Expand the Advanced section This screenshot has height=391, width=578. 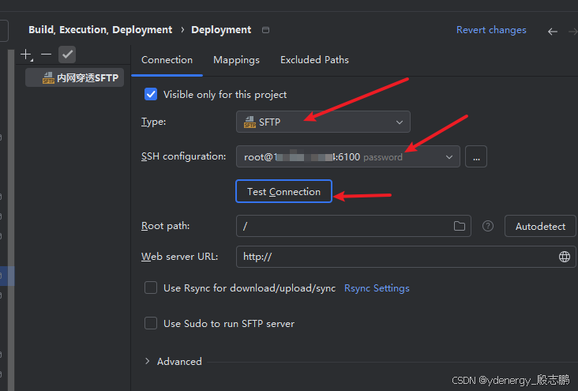(x=148, y=361)
